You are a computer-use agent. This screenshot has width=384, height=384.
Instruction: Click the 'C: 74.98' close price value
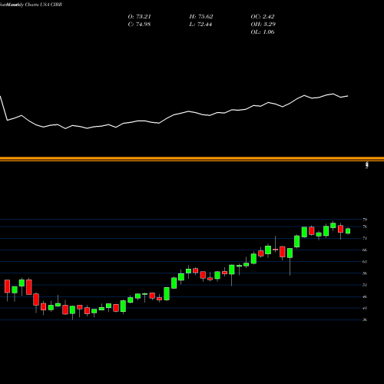click(139, 25)
